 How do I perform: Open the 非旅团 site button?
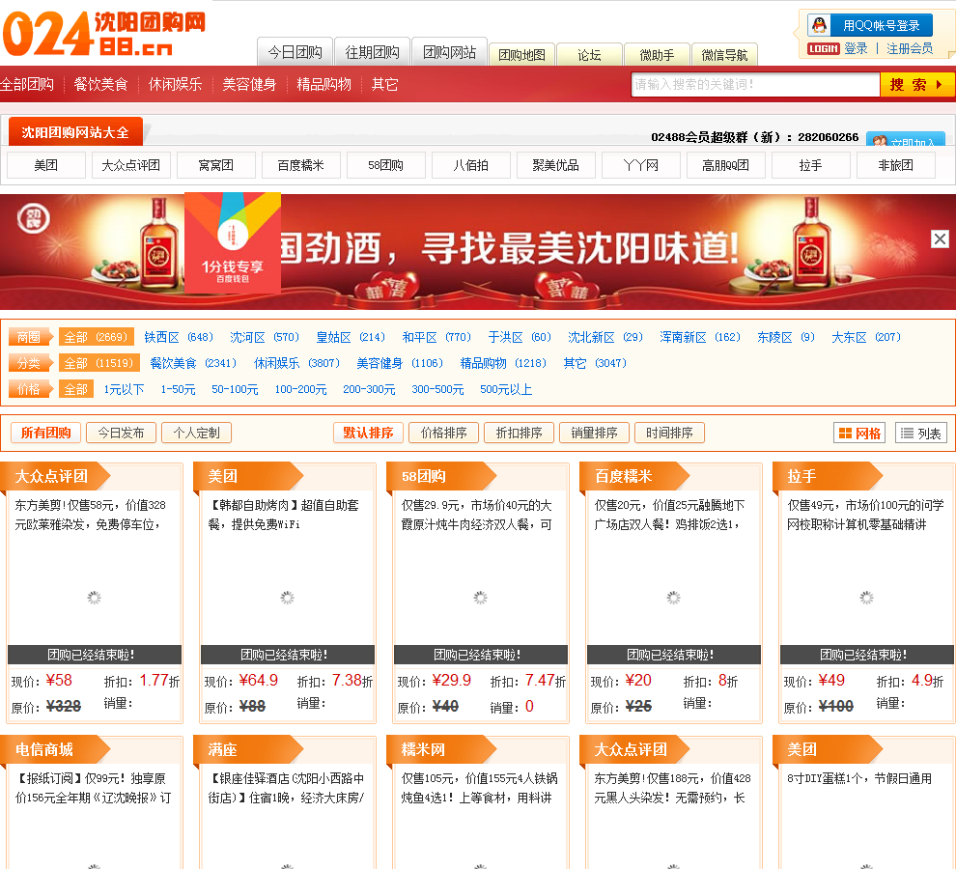[x=895, y=165]
